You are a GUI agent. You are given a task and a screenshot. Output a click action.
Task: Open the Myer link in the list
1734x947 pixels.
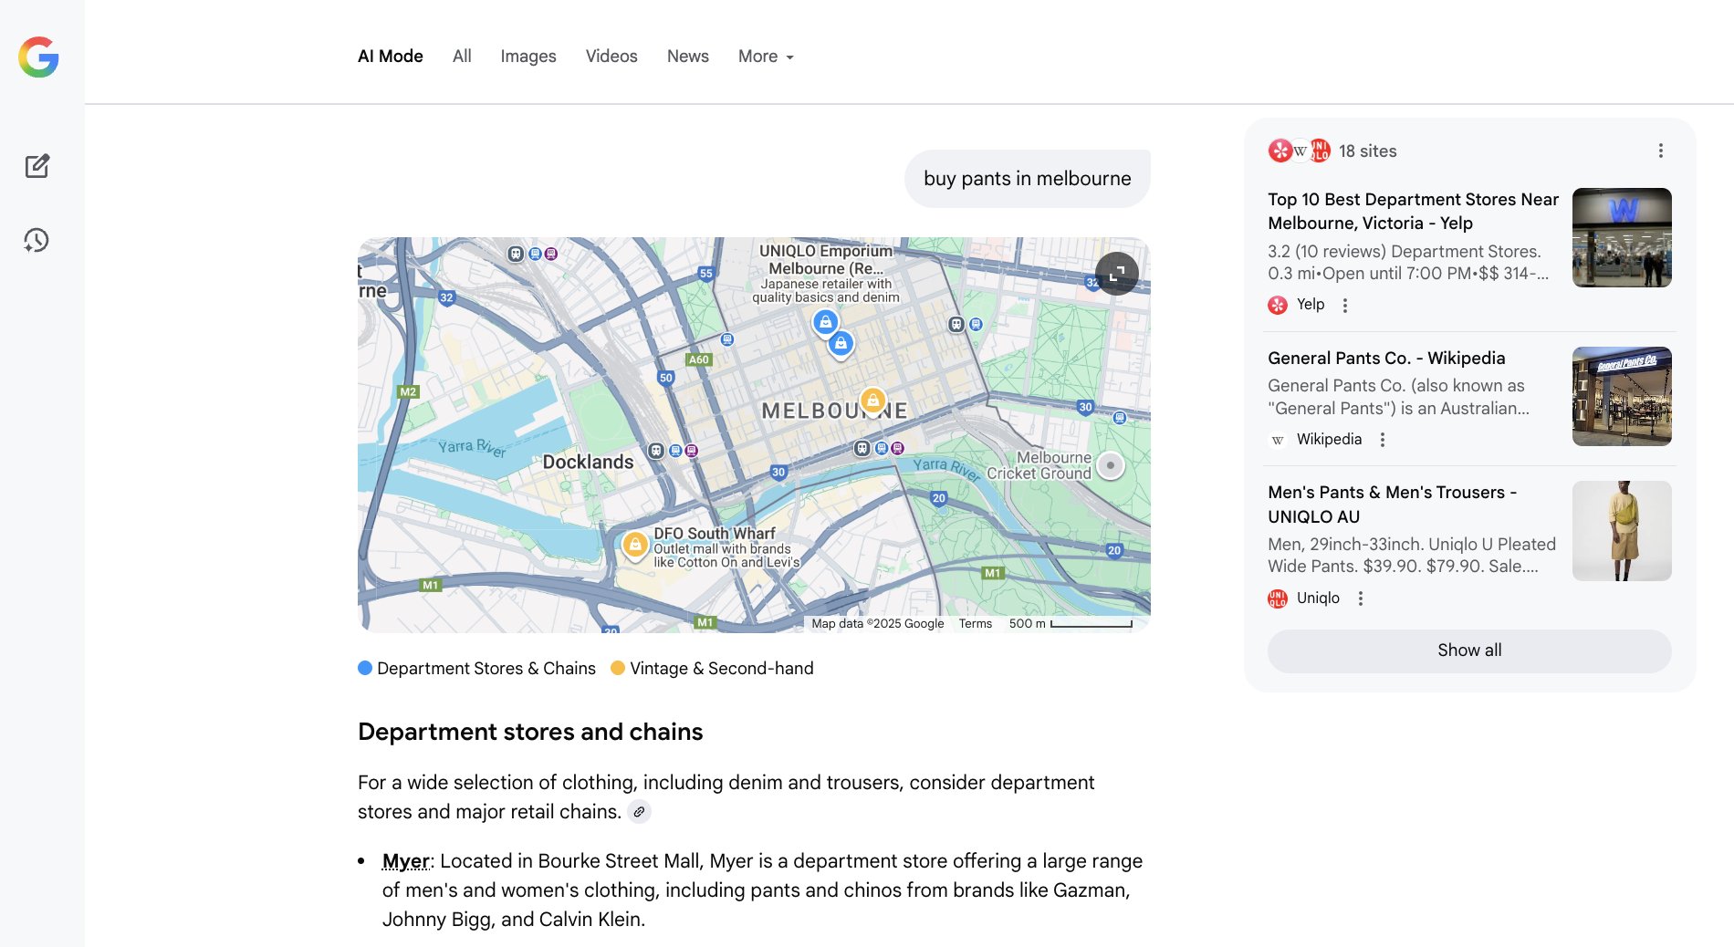click(x=405, y=861)
